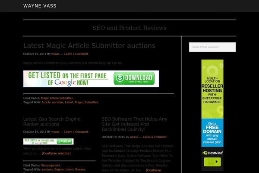This screenshot has height=173, width=259.
Task: Open the Latest tag under Magic Article Submitter post
Action: tap(69, 103)
